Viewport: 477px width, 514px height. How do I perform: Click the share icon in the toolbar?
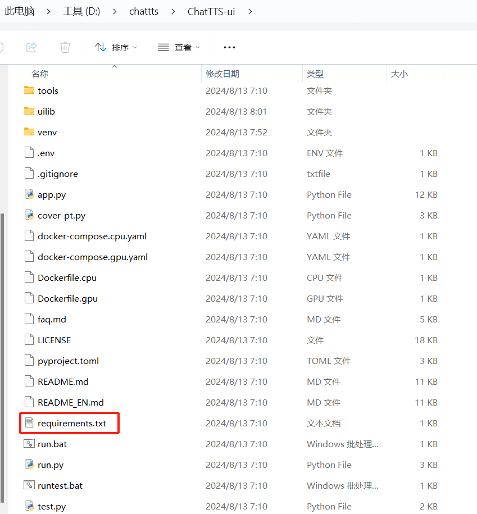(x=31, y=48)
